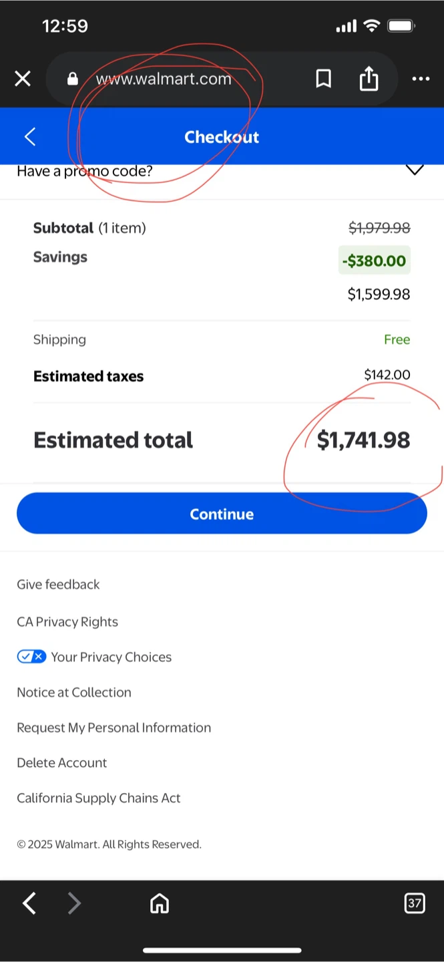Tap the browser forward arrow at bottom
Screen dimensions: 444x962
[74, 904]
